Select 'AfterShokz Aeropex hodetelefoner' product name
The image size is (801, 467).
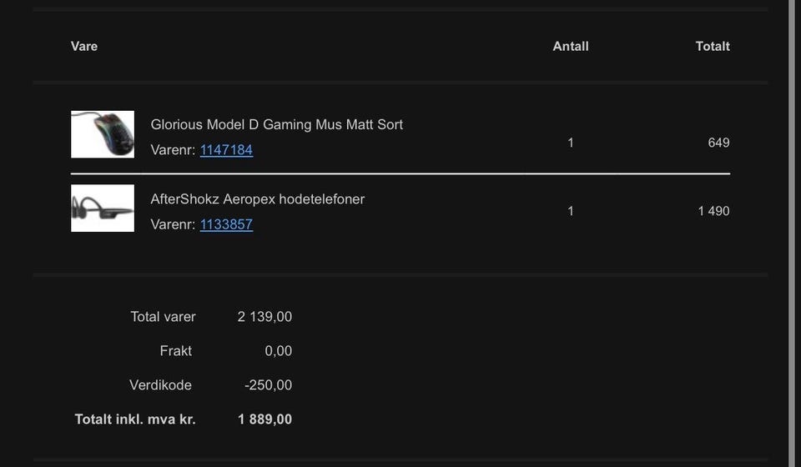click(258, 199)
